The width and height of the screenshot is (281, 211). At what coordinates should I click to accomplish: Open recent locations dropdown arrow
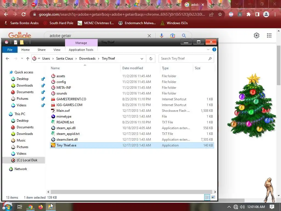pyautogui.click(x=22, y=59)
